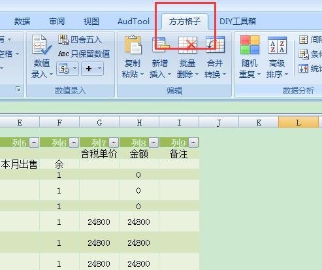Screen dimensions: 322x270
Task: Select the 备注 header cell
Action: 179,154
